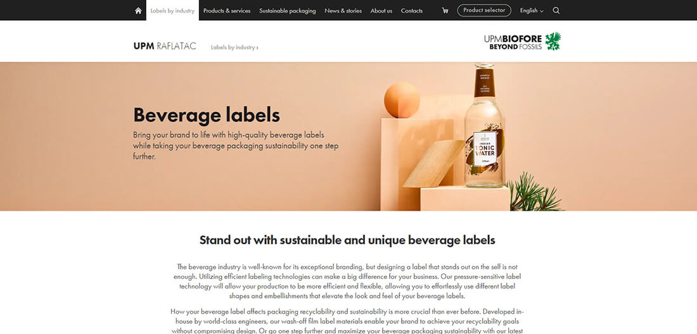The height and width of the screenshot is (334, 697).
Task: Go to the About us page
Action: 381,11
